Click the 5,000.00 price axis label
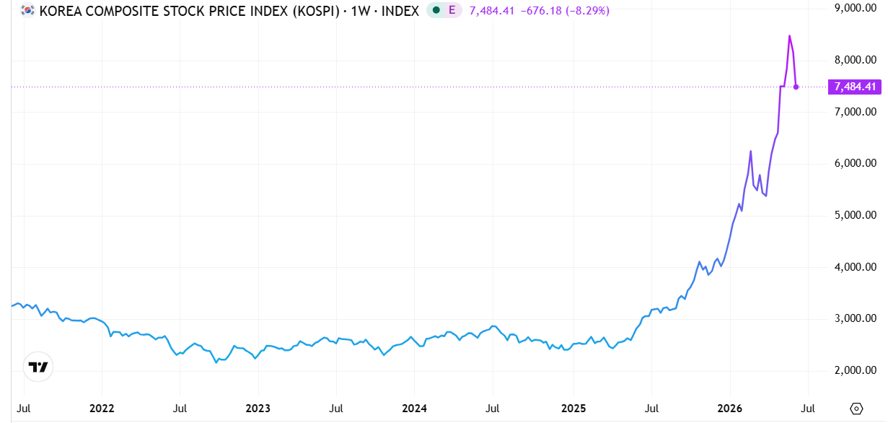 click(x=855, y=215)
